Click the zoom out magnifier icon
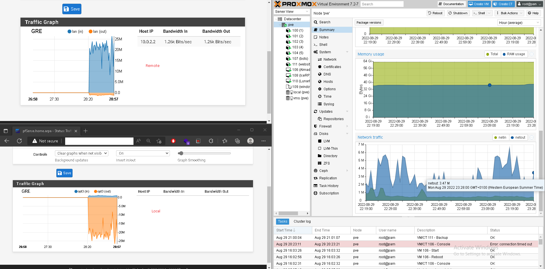This screenshot has height=269, width=545. pos(149,141)
